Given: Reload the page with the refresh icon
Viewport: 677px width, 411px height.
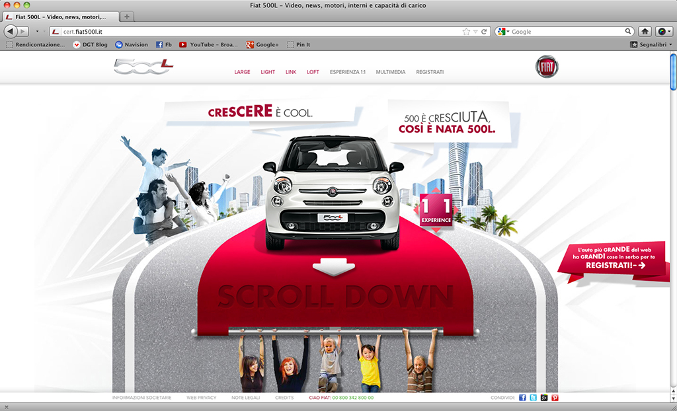Looking at the screenshot, I should pyautogui.click(x=485, y=31).
